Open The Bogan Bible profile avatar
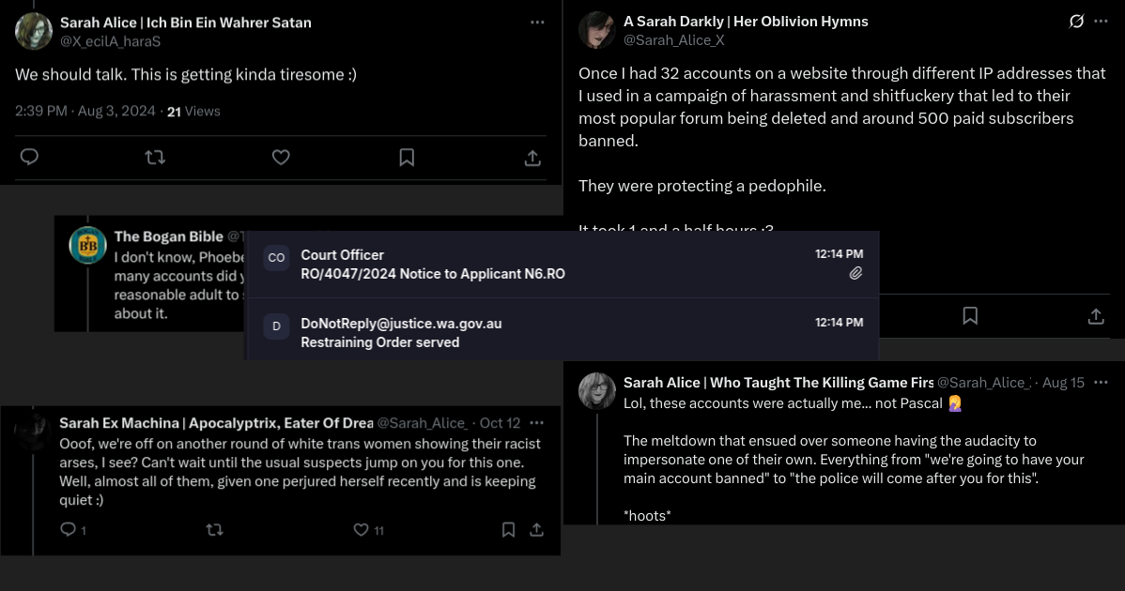 (88, 246)
